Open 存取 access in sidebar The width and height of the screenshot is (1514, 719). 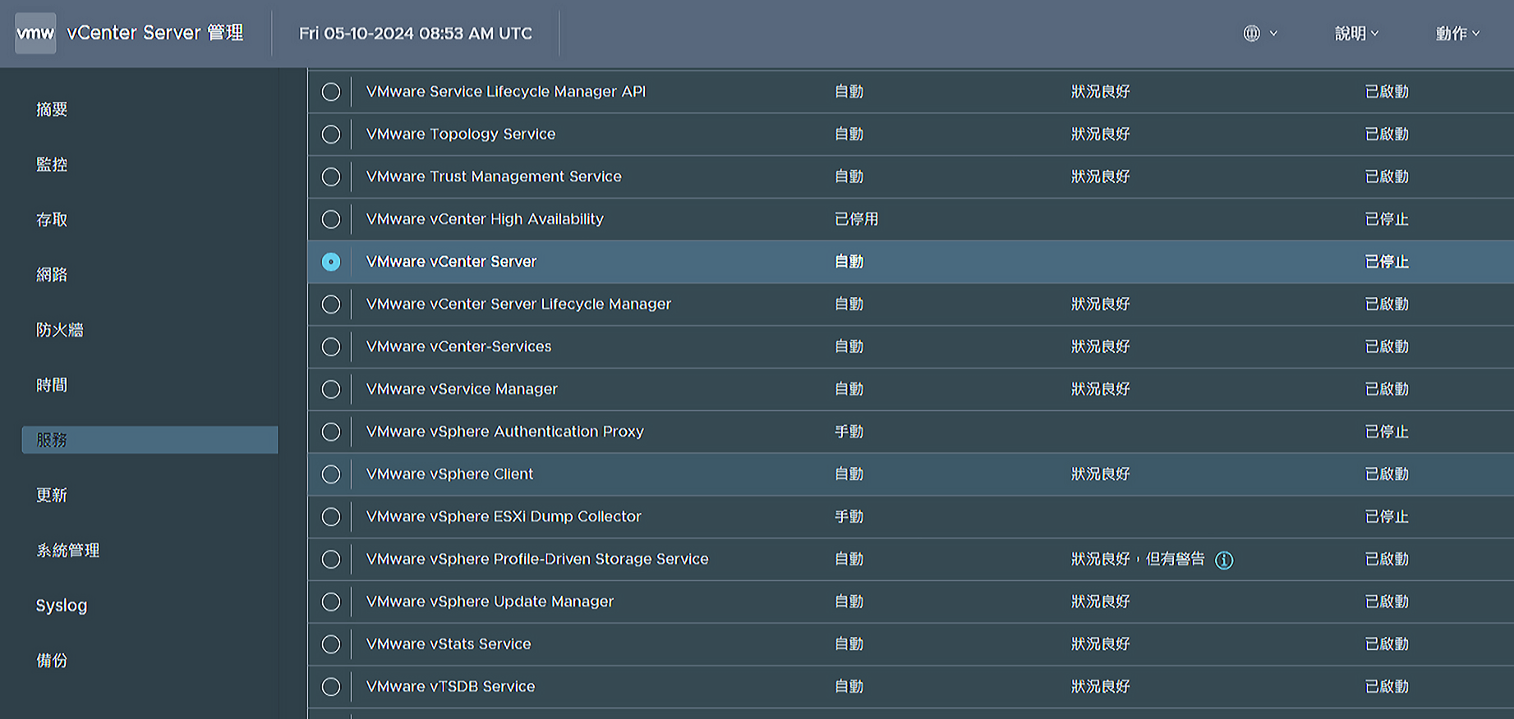click(52, 219)
